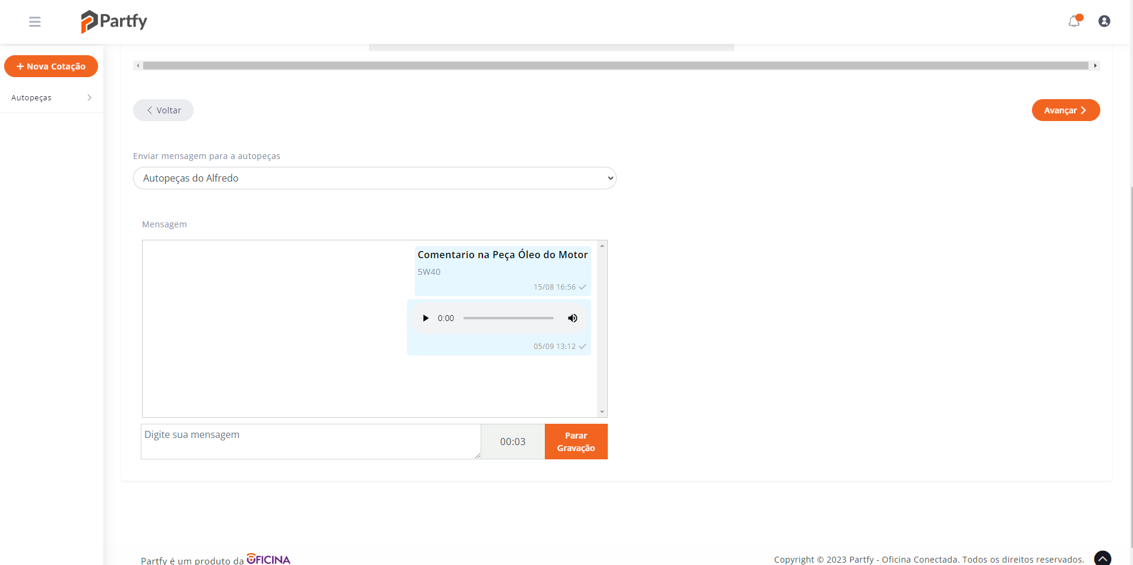Mute the audio message volume

click(x=572, y=318)
